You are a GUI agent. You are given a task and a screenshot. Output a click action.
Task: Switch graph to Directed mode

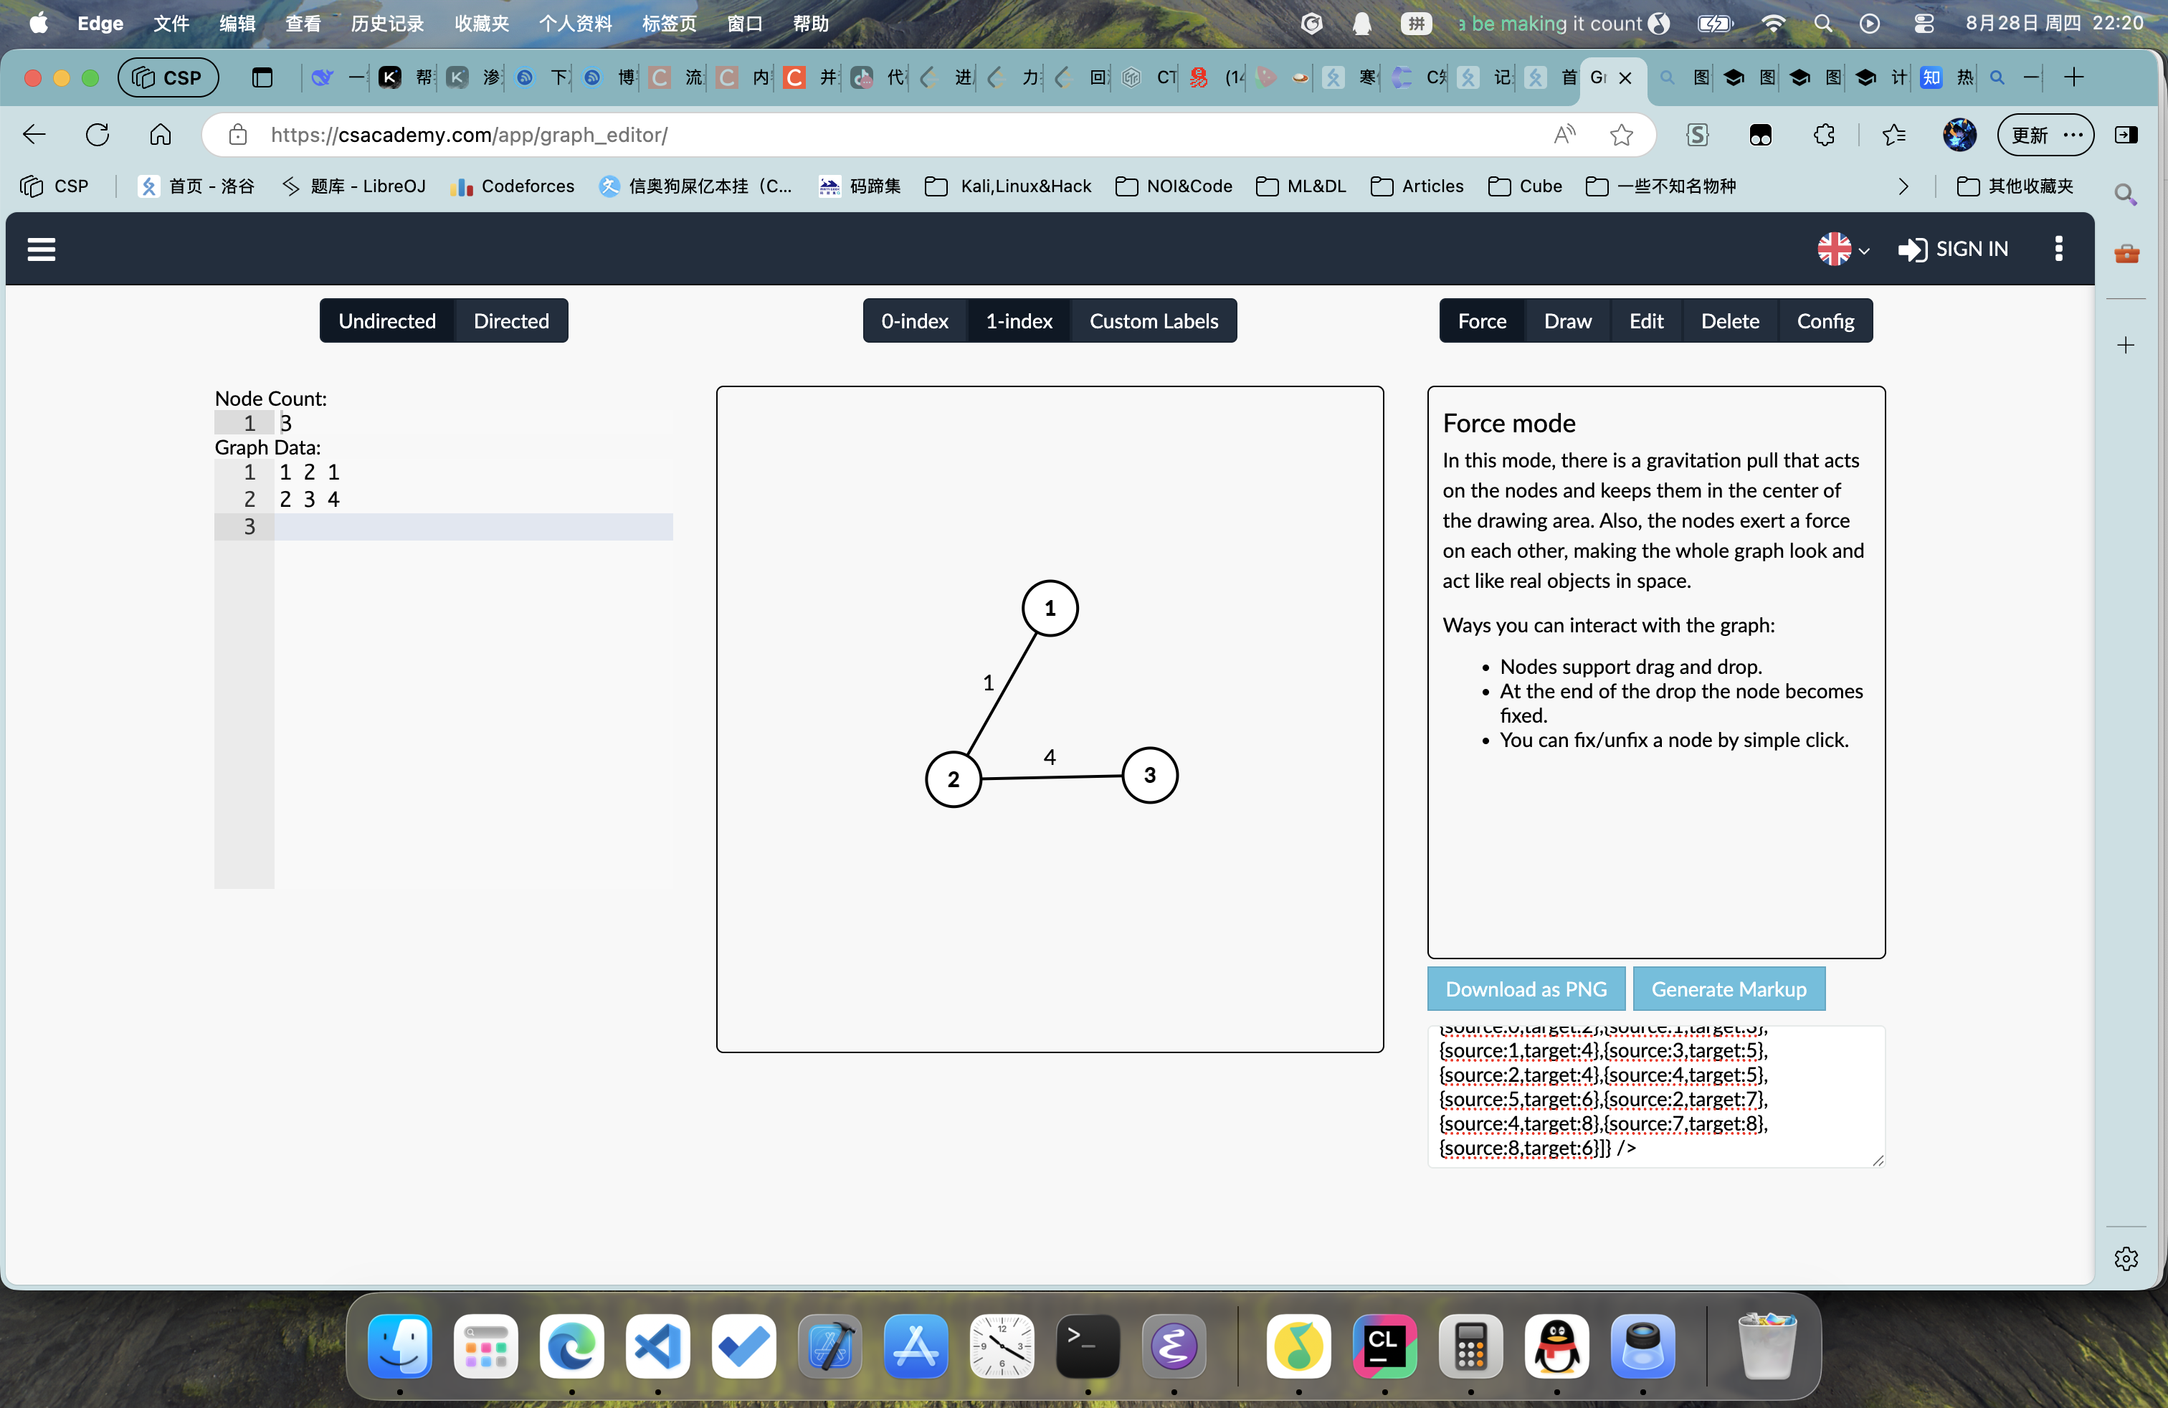[x=510, y=320]
